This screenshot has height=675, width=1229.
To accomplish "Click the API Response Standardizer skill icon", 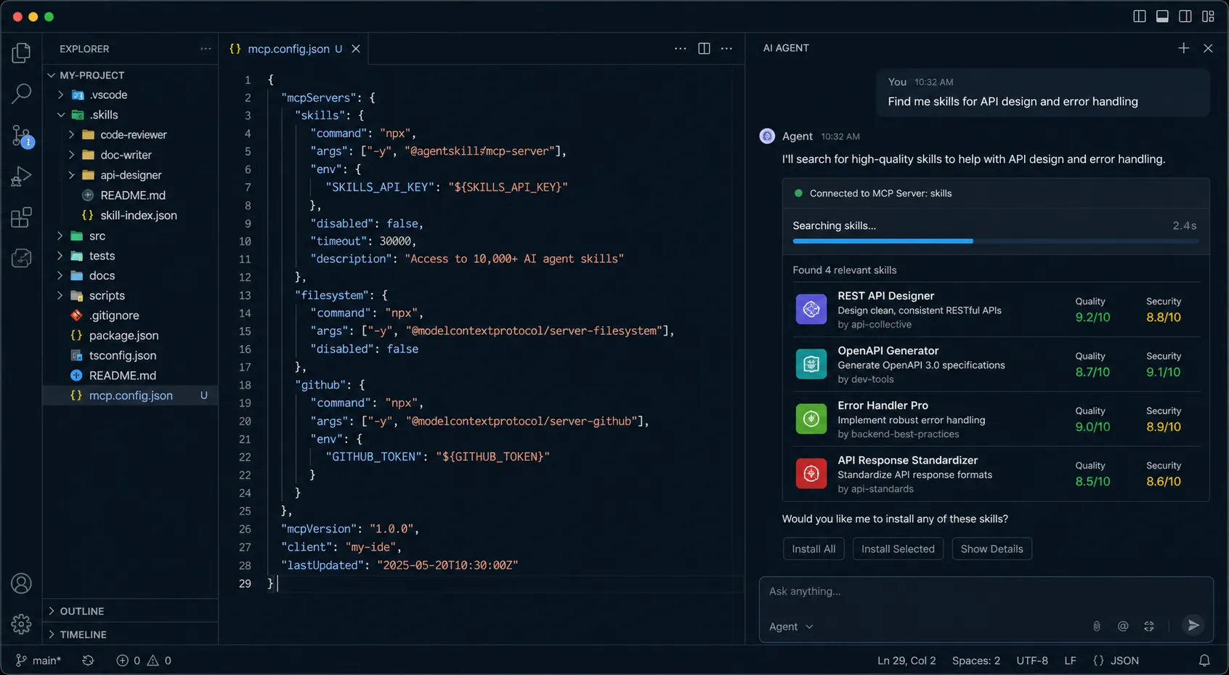I will tap(811, 474).
